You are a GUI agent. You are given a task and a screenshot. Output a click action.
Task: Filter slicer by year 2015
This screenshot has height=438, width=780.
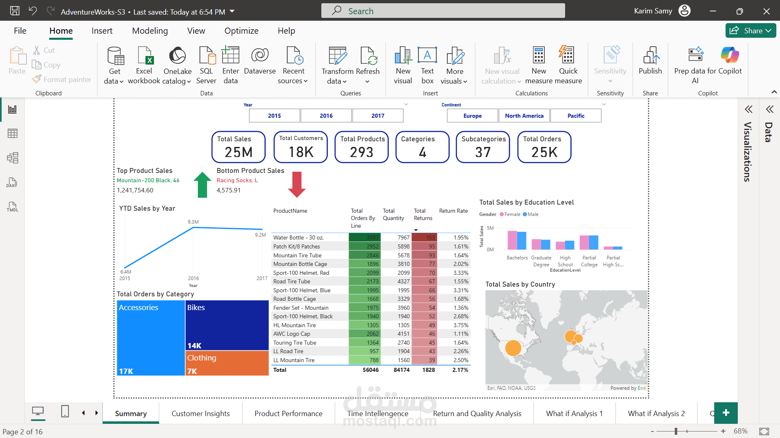pos(275,116)
